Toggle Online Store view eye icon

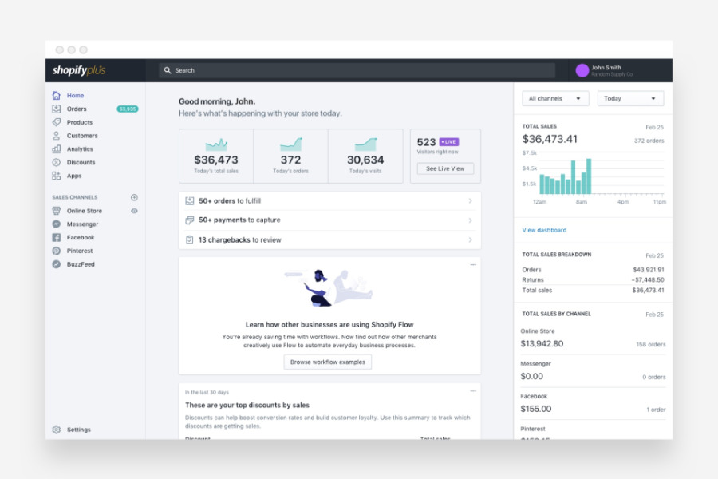tap(134, 211)
